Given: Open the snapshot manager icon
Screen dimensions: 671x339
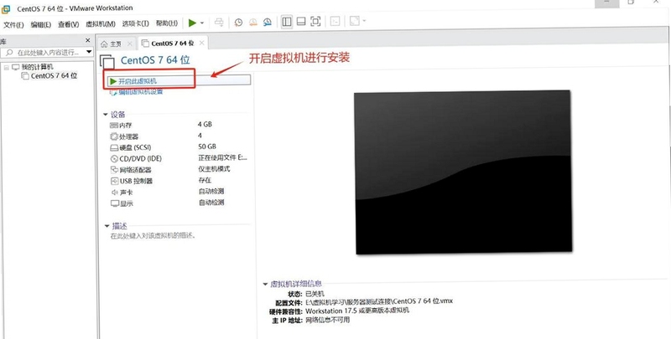Looking at the screenshot, I should (x=268, y=23).
